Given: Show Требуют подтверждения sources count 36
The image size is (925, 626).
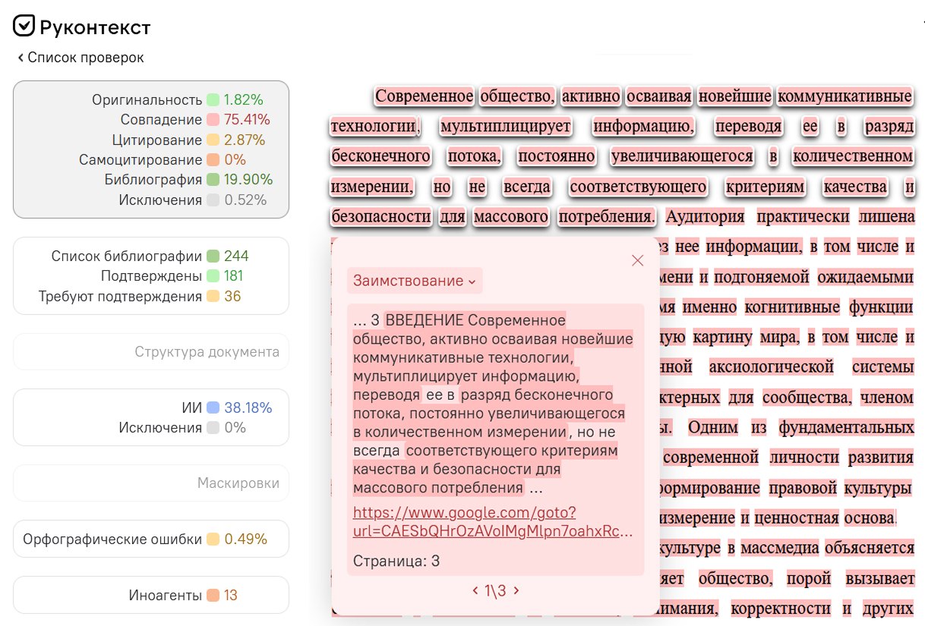Looking at the screenshot, I should (140, 297).
